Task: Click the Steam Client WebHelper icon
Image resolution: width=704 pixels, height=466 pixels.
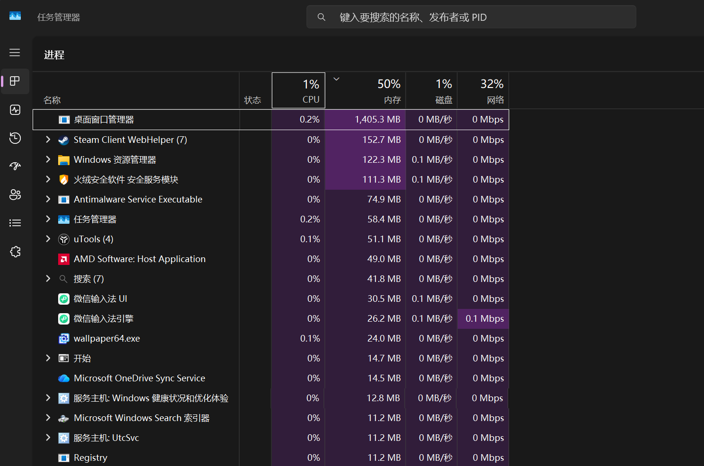Action: click(x=63, y=140)
